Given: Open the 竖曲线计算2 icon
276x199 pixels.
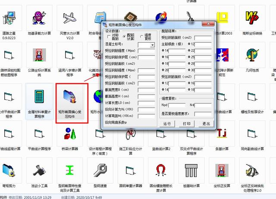Looking at the screenshot, I should click(x=161, y=134).
